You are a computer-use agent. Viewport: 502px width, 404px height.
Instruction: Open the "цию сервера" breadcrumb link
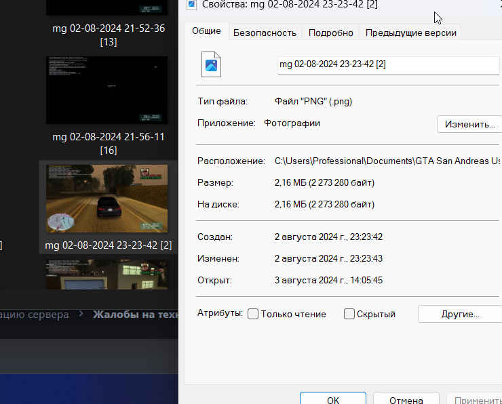tap(34, 315)
